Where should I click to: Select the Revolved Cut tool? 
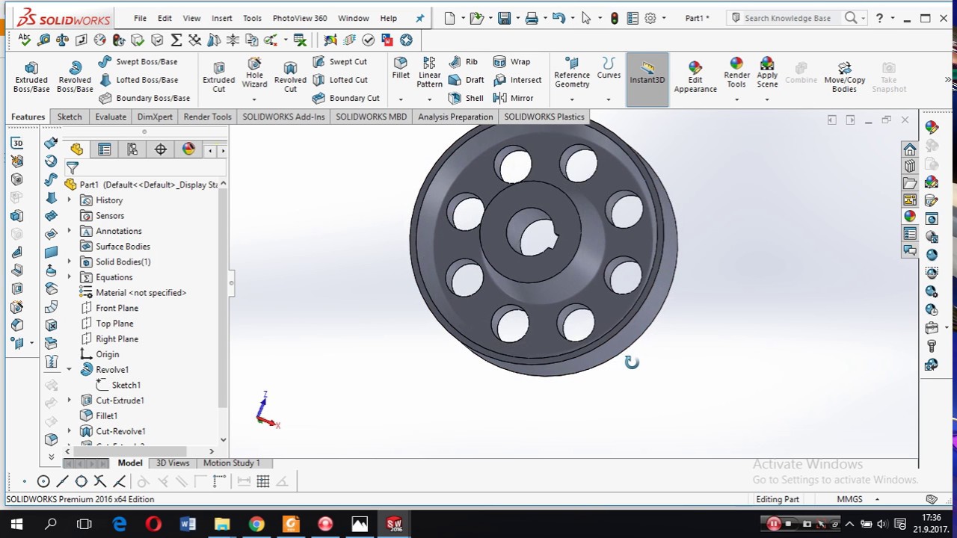coord(290,77)
